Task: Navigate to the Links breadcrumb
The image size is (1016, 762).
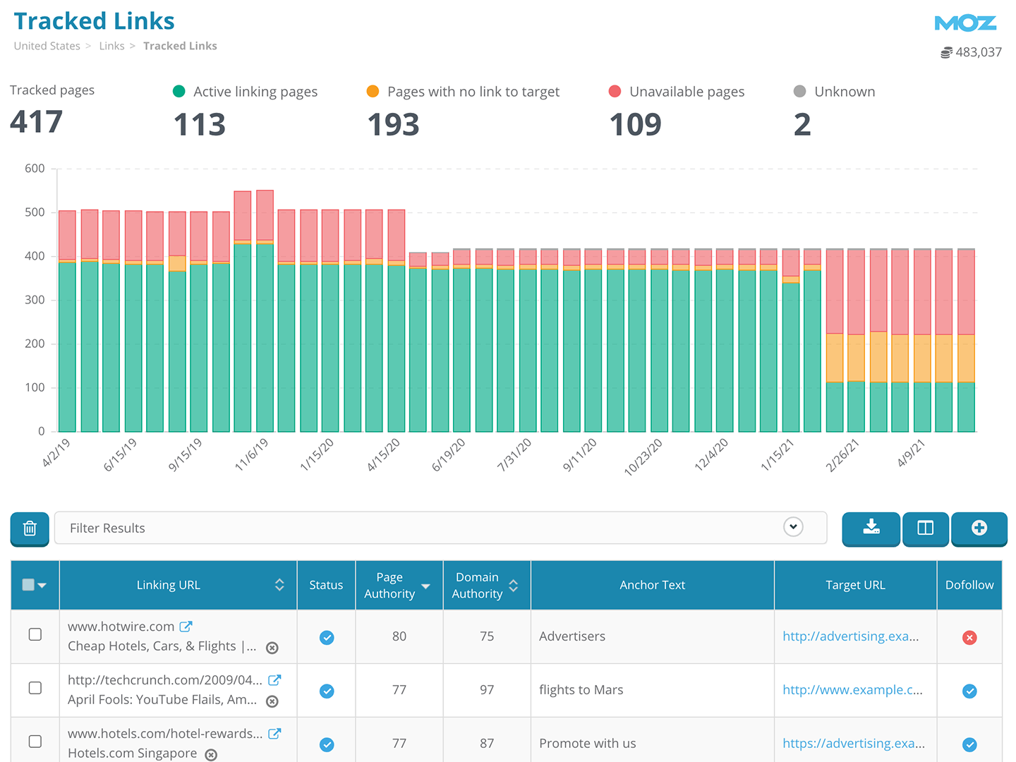Action: [x=111, y=45]
